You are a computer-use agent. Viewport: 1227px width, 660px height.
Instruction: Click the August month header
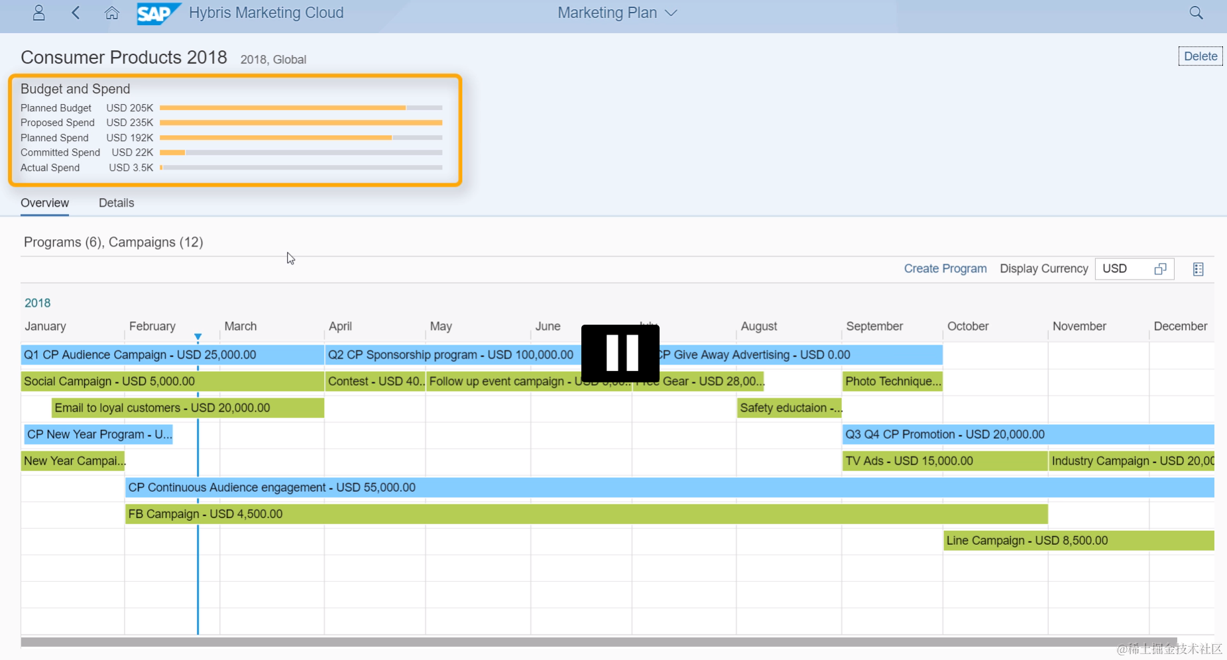pos(759,326)
